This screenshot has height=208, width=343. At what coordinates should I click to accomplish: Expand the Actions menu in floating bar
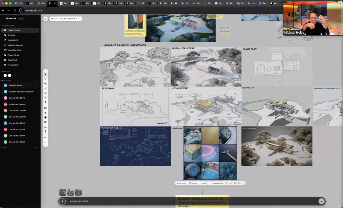click(x=203, y=183)
